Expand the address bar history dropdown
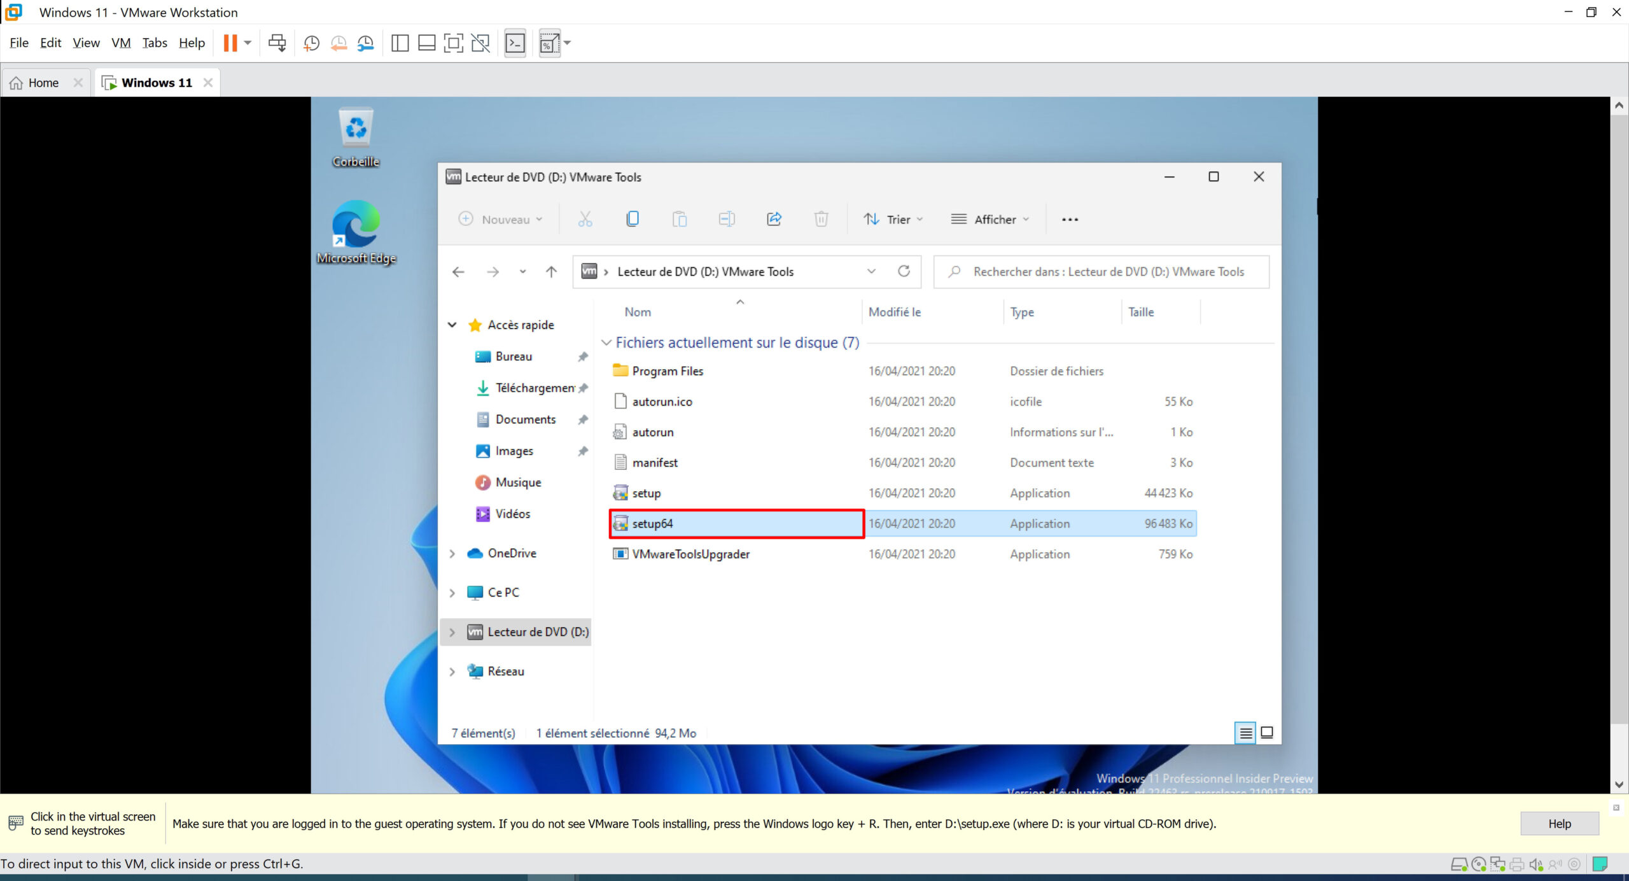Screen dimensions: 1629x881 point(871,272)
